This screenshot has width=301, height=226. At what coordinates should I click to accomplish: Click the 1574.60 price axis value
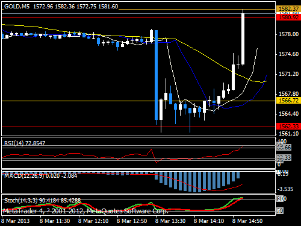288,54
